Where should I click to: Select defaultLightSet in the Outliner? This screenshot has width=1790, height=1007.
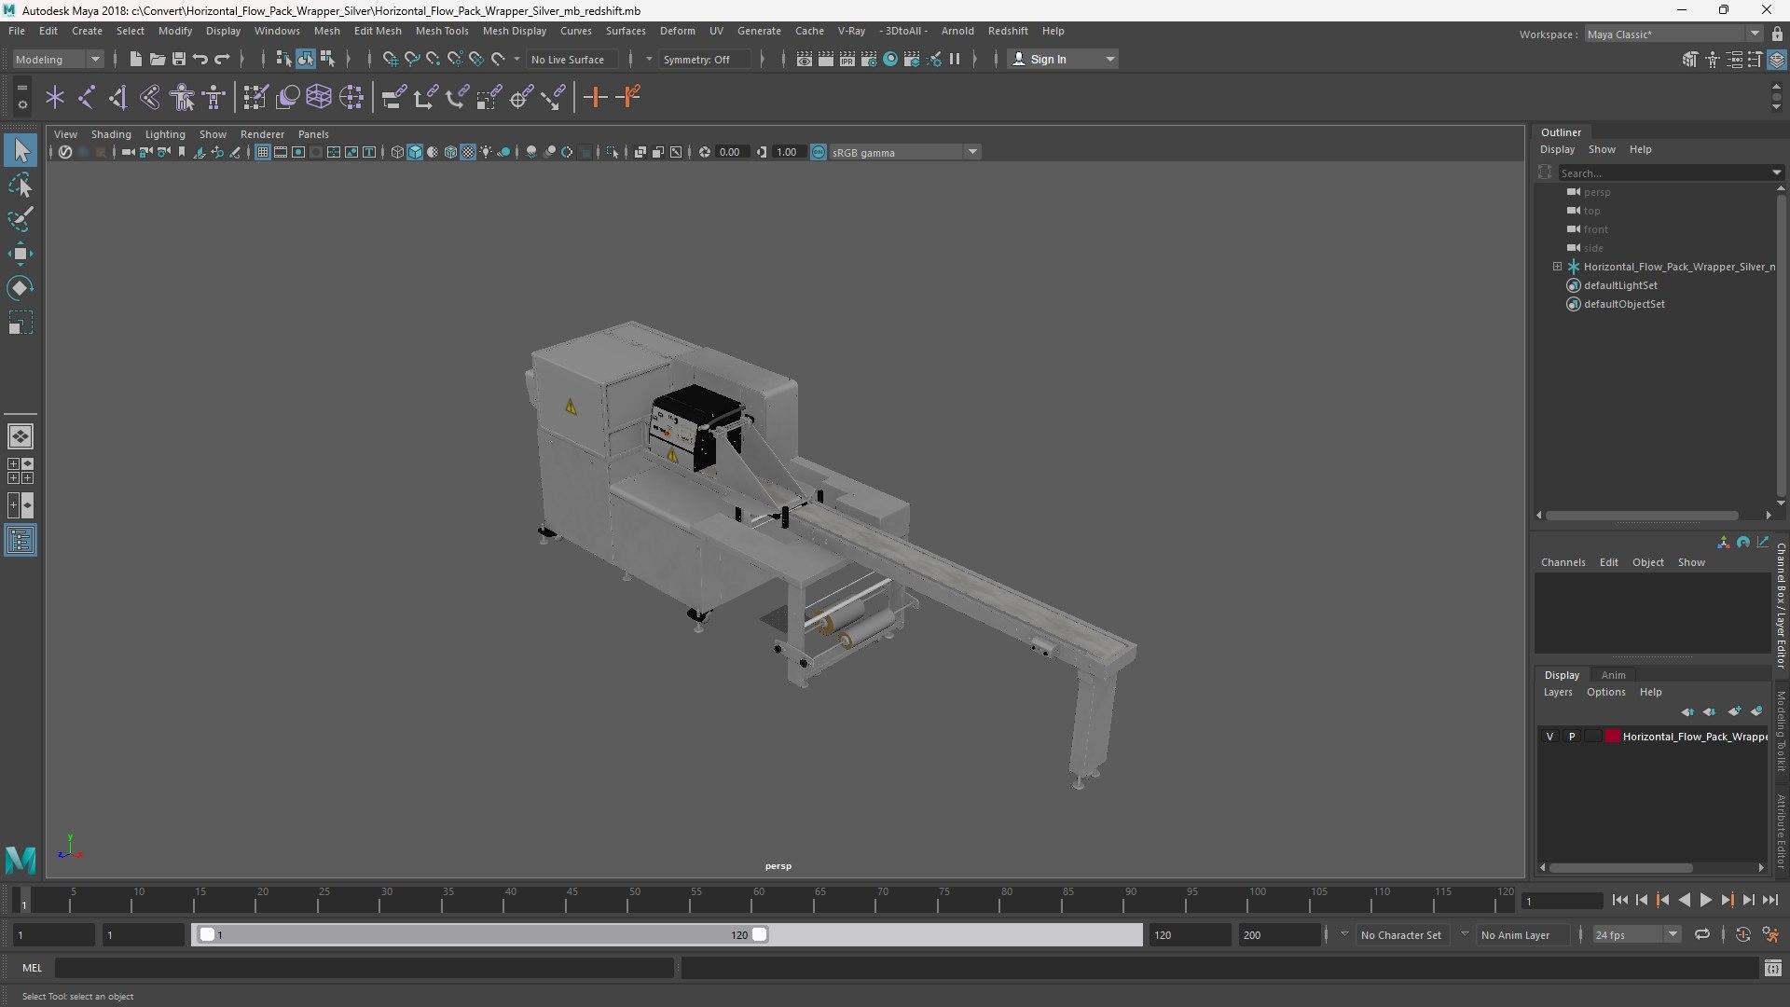coord(1620,285)
